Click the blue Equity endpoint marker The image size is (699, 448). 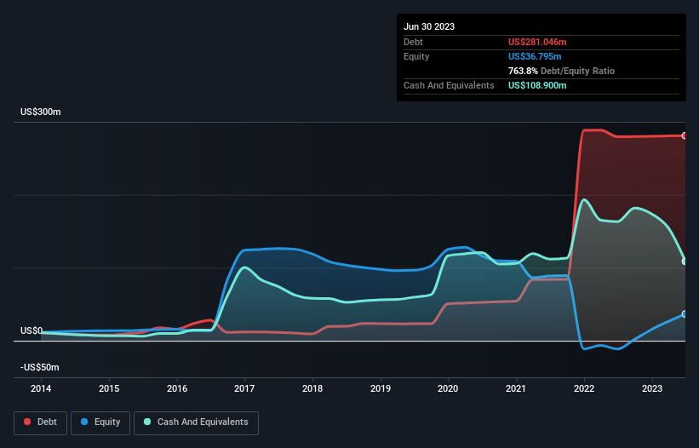coord(685,313)
